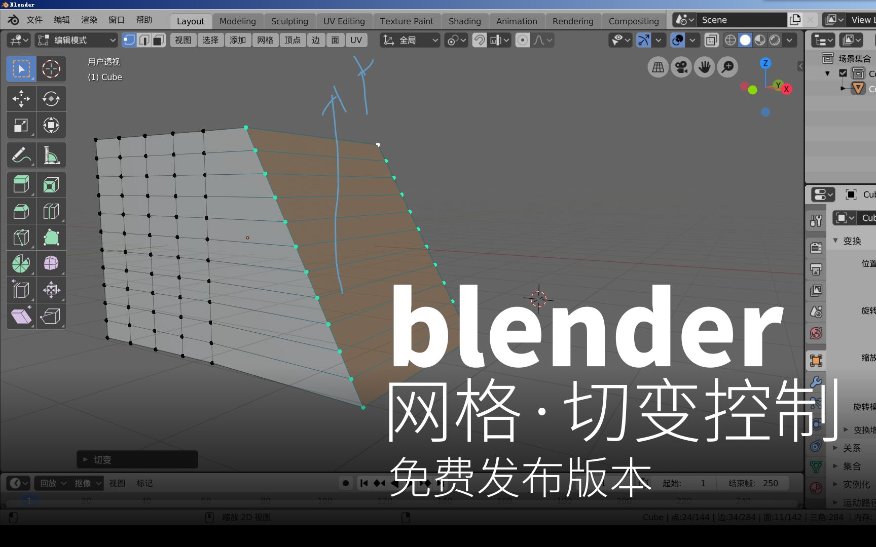Open the 顶点 vertex menu
The width and height of the screenshot is (876, 547).
(293, 40)
